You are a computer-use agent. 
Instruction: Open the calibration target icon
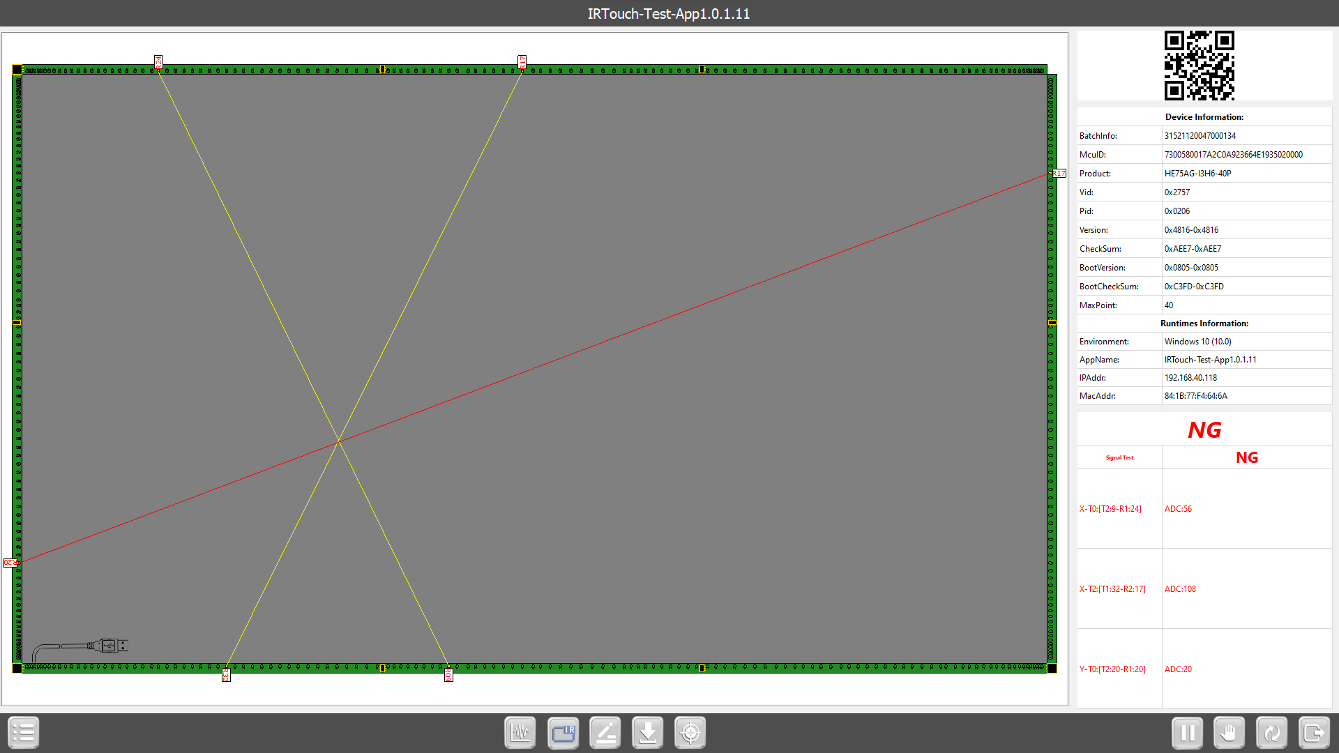point(690,733)
